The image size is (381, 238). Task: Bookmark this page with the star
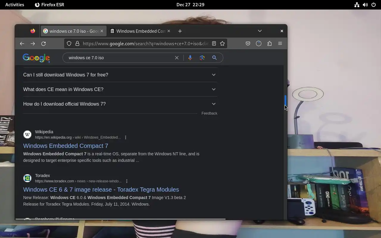[x=222, y=43]
